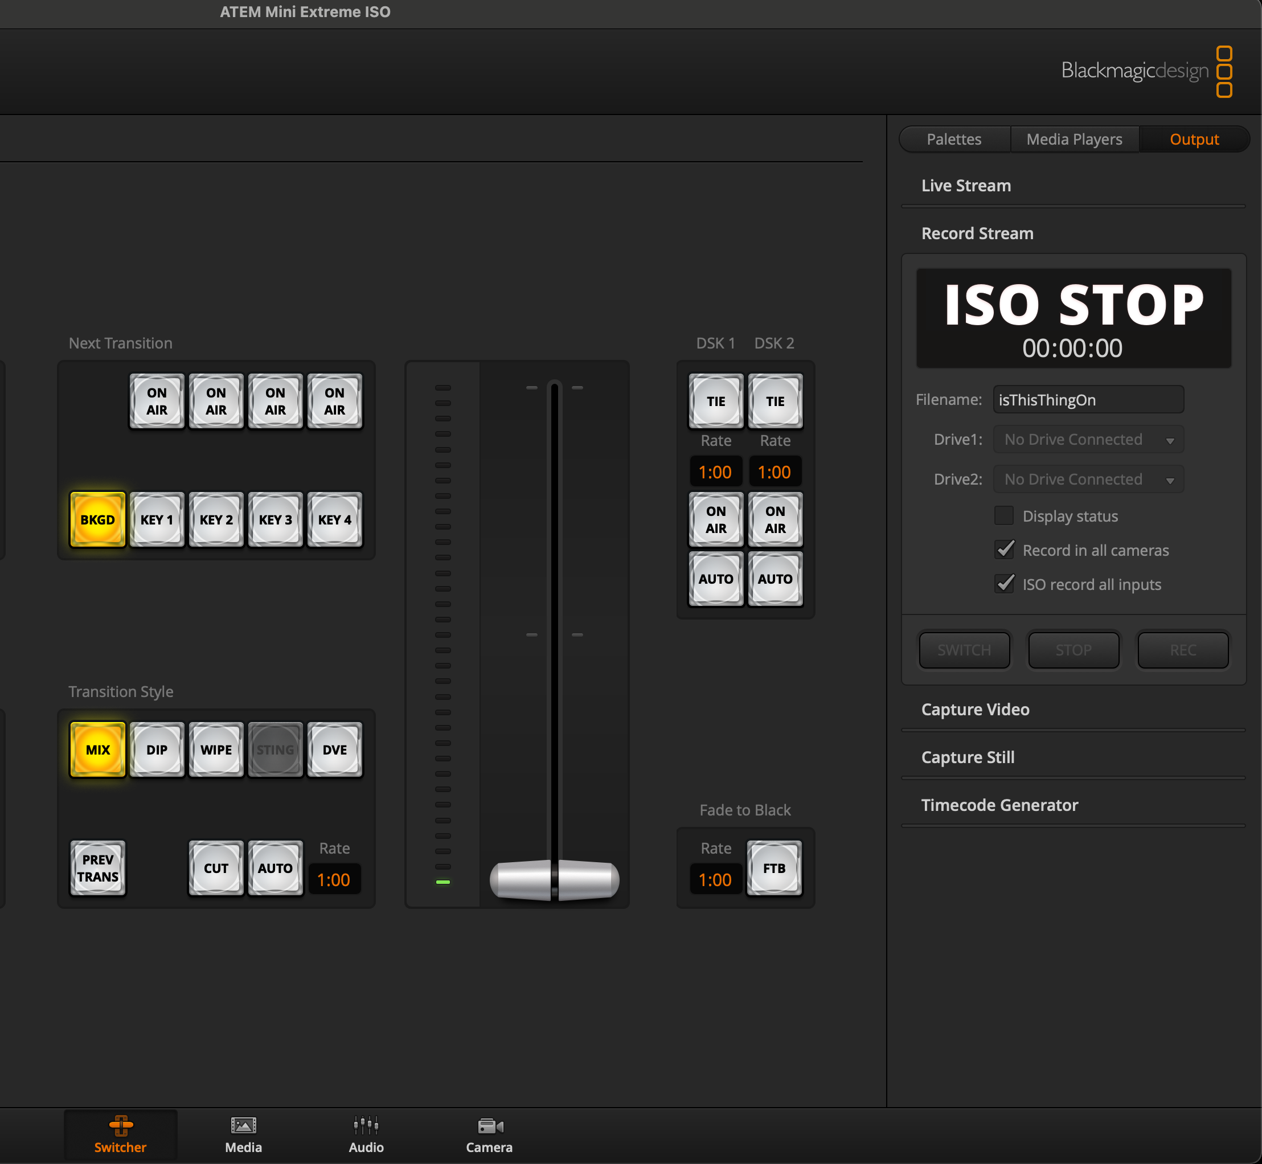Click the SWITCH drive button

click(x=964, y=650)
